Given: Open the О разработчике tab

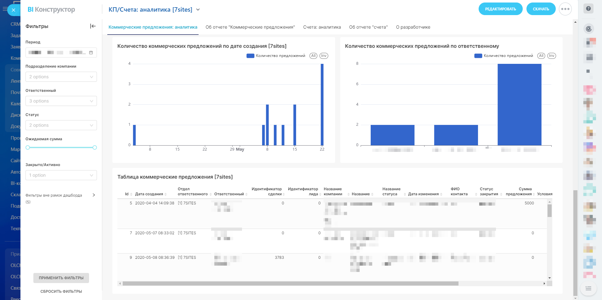Looking at the screenshot, I should tap(413, 27).
